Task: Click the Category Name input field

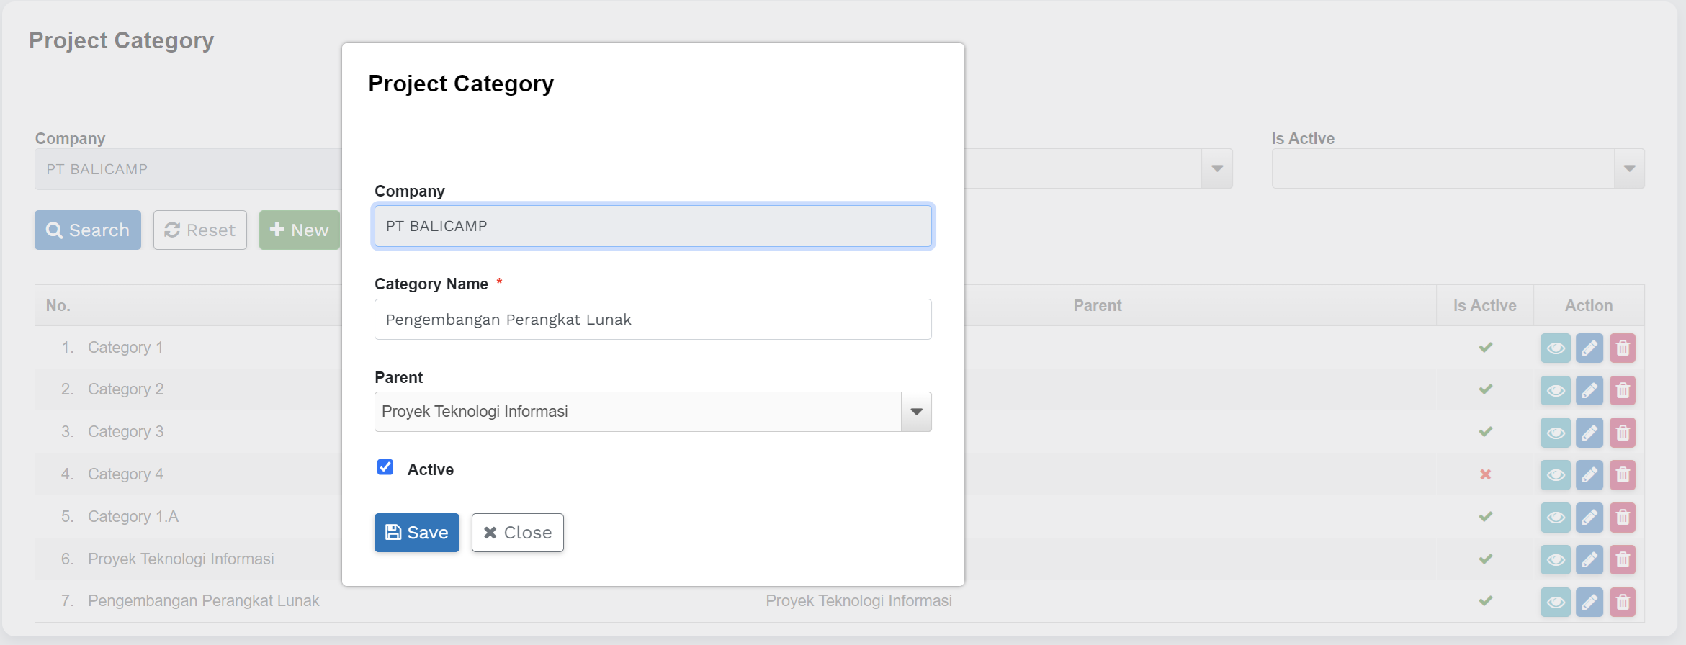Action: [653, 320]
